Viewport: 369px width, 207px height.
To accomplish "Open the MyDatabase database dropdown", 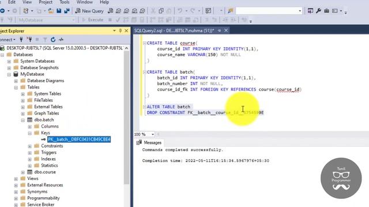I will point(73,20).
